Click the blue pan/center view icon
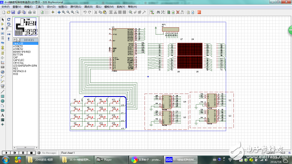This screenshot has width=292, height=164. click(59, 12)
